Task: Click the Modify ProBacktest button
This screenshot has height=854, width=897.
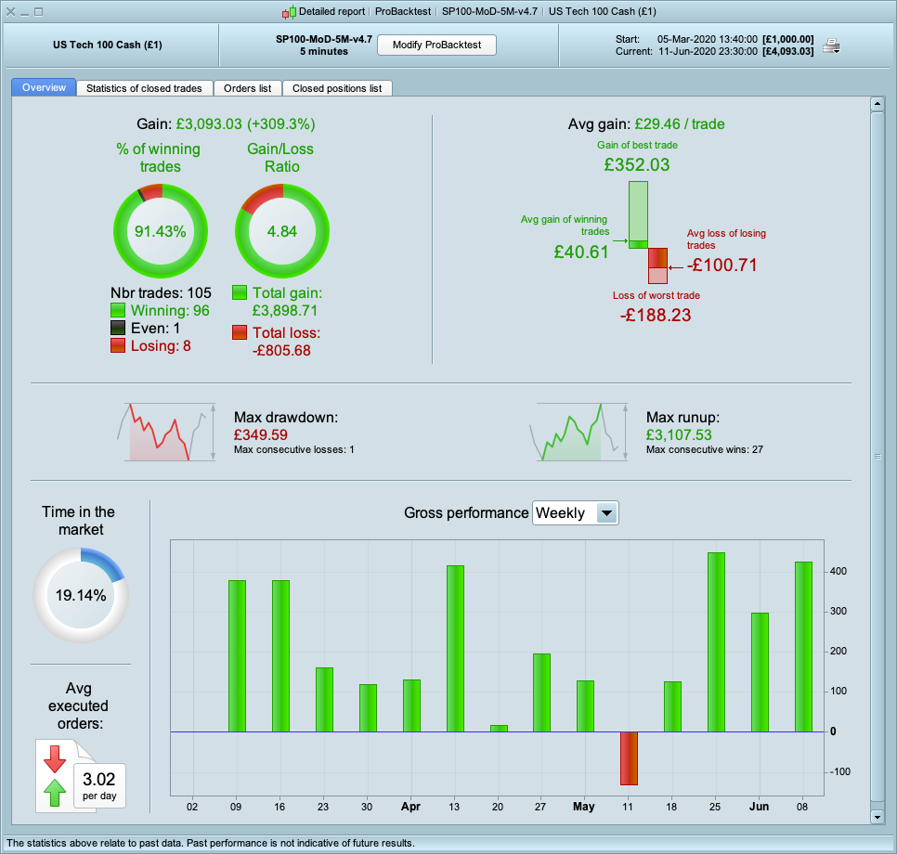Action: (437, 45)
